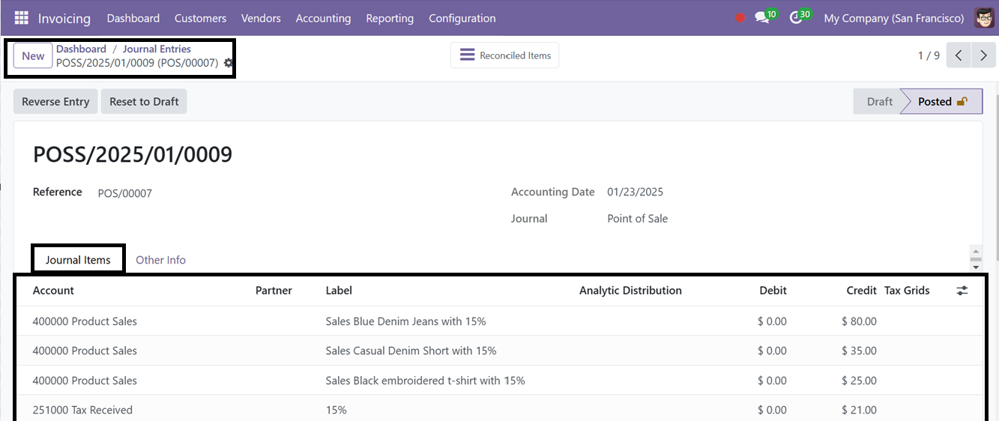
Task: Click the 251000 Tax Received account cell
Action: 82,410
